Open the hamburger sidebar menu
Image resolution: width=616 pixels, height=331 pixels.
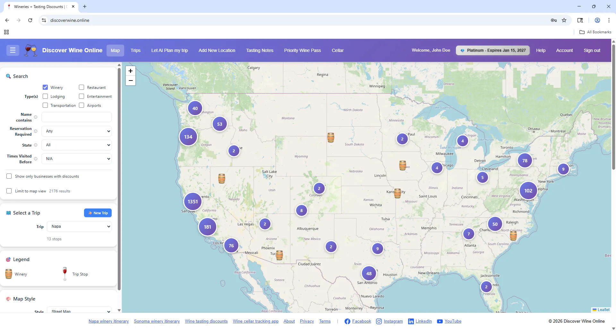click(13, 50)
